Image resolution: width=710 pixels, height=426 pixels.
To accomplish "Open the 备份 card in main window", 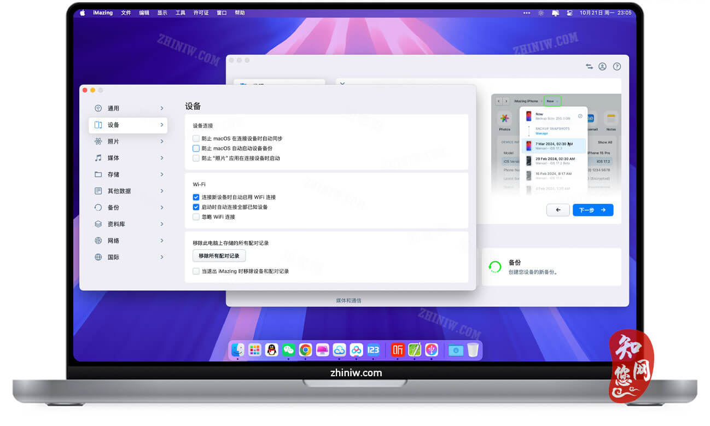I will point(551,267).
